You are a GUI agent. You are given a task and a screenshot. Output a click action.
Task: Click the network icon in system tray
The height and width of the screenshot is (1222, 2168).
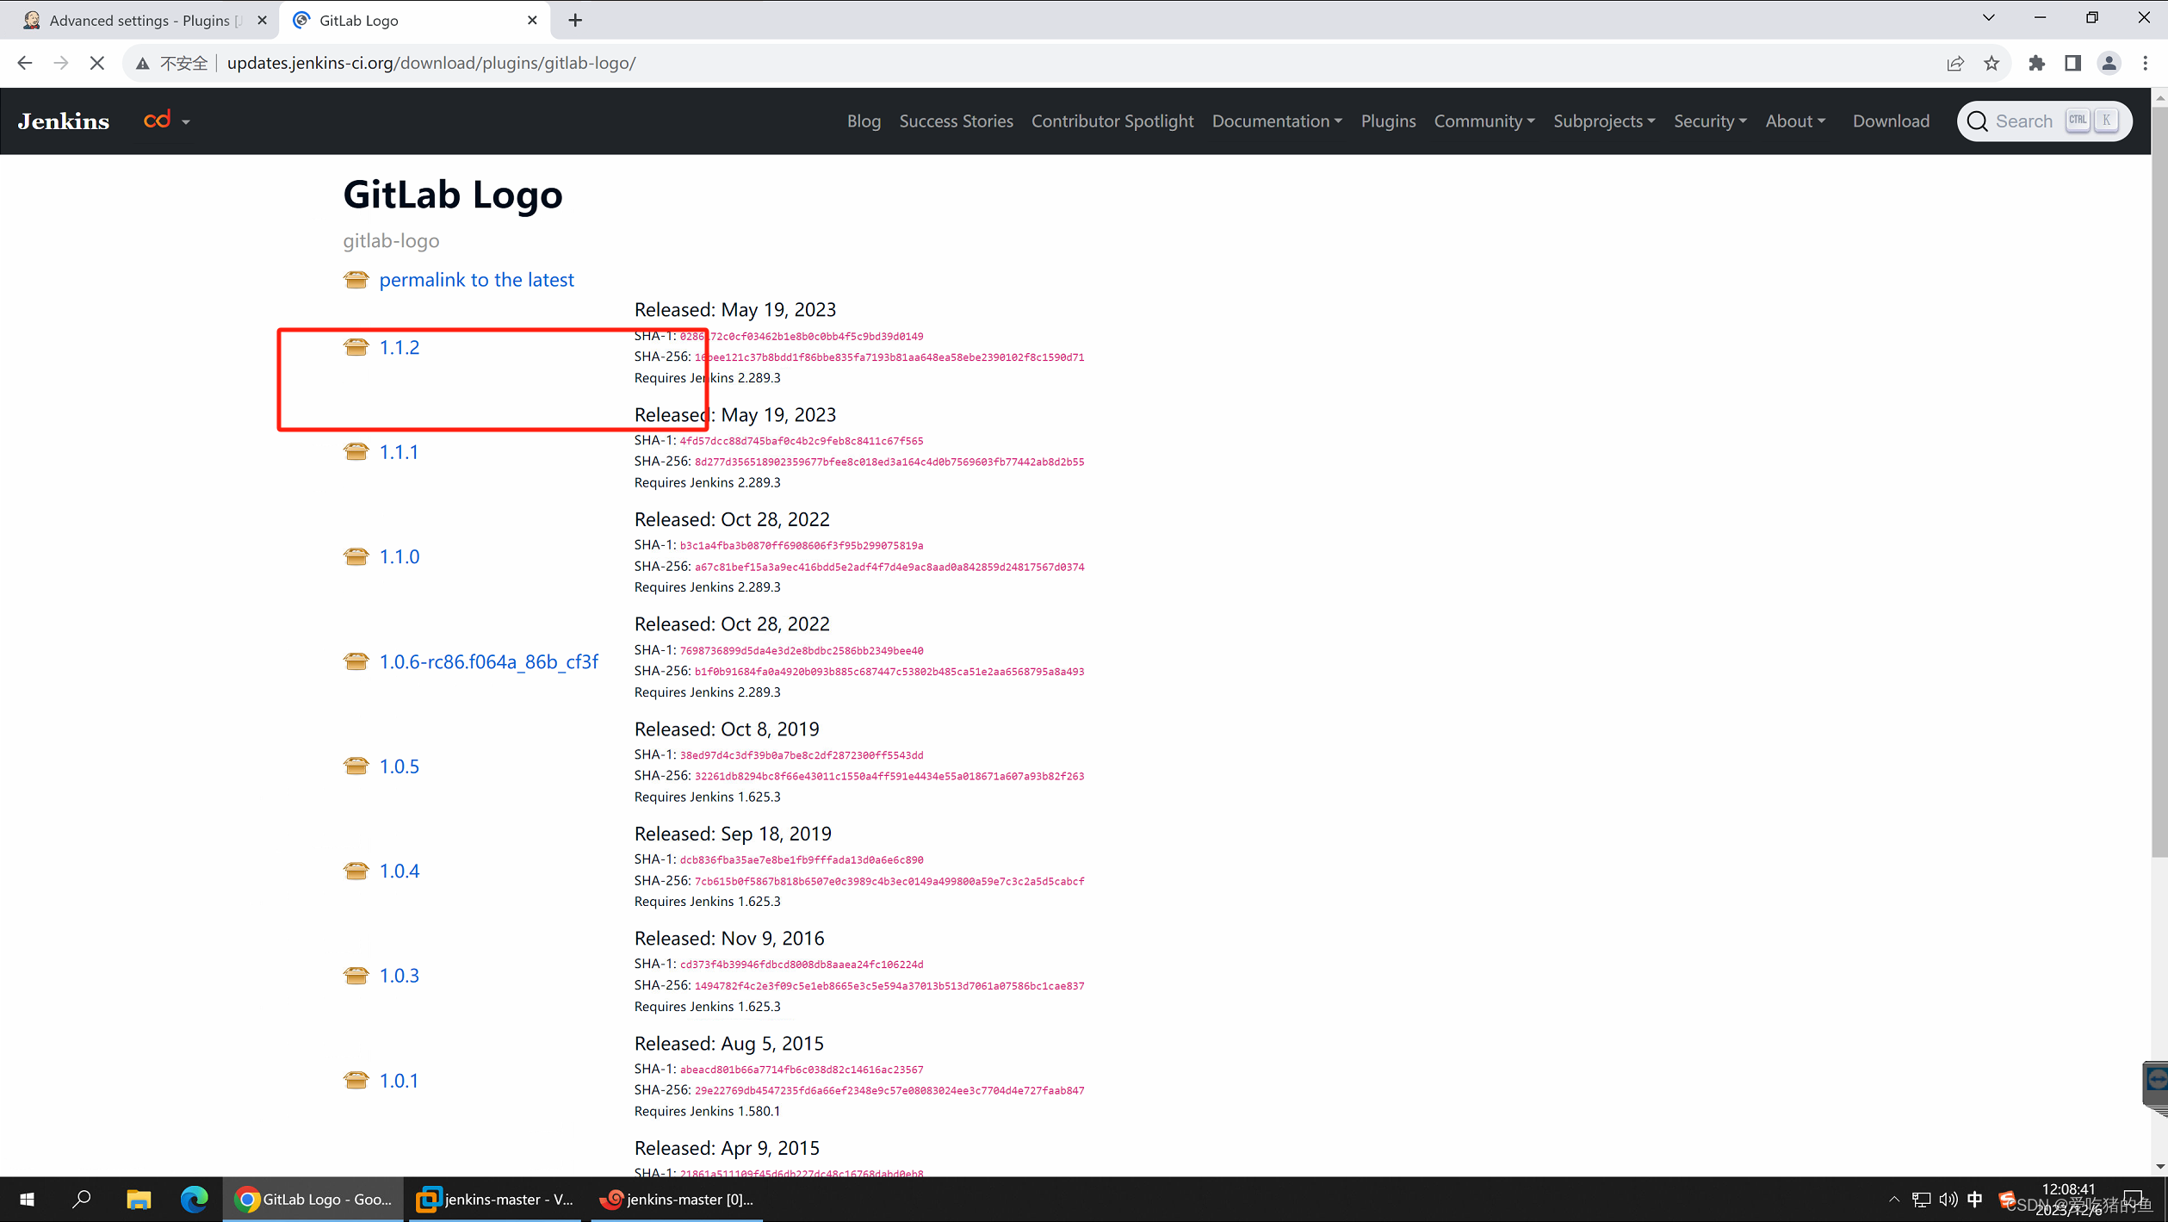tap(1921, 1199)
